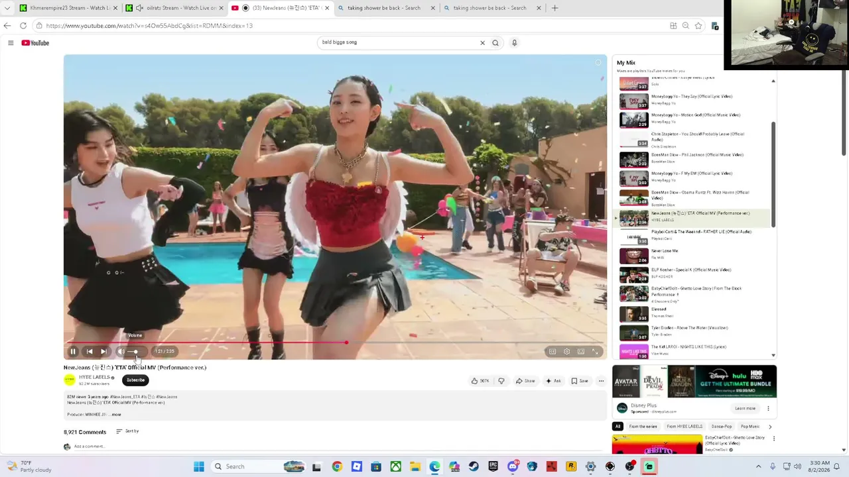Viewport: 849px width, 477px height.
Task: Subscribe to HYBE LABELS
Action: [x=135, y=380]
